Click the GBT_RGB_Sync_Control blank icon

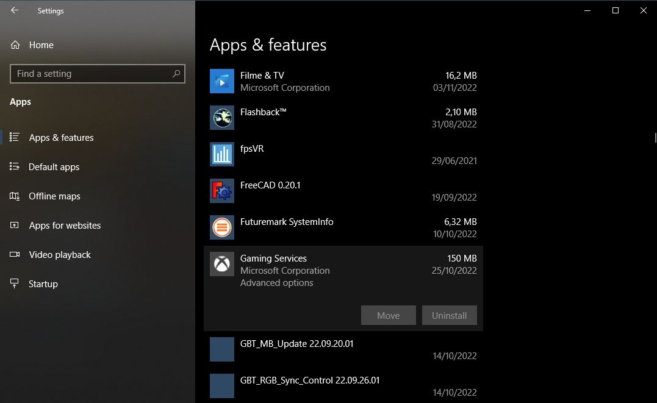tap(222, 386)
